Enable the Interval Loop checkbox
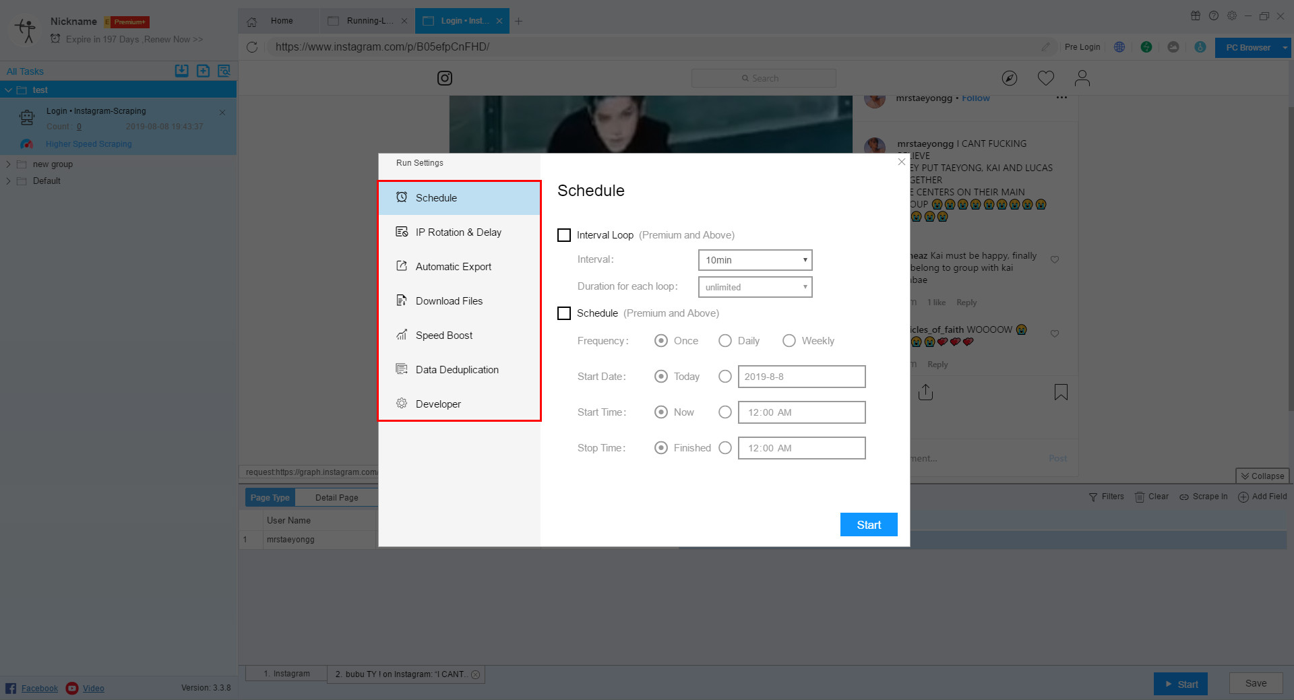This screenshot has height=700, width=1294. coord(564,235)
